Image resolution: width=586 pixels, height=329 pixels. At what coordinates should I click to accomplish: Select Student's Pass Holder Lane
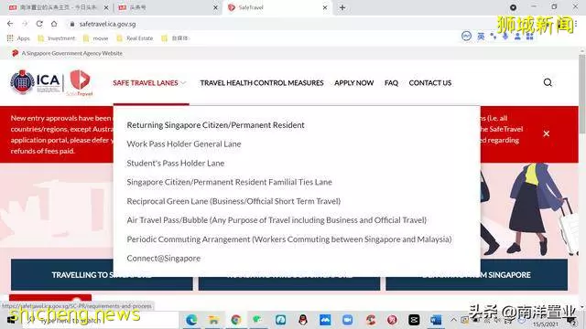(x=176, y=163)
